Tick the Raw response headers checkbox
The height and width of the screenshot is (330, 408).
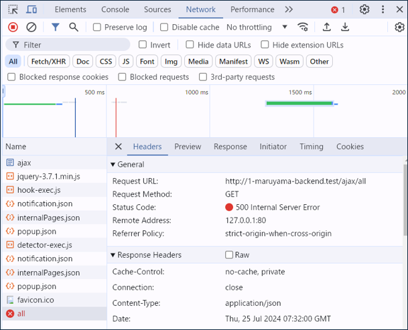pyautogui.click(x=229, y=255)
